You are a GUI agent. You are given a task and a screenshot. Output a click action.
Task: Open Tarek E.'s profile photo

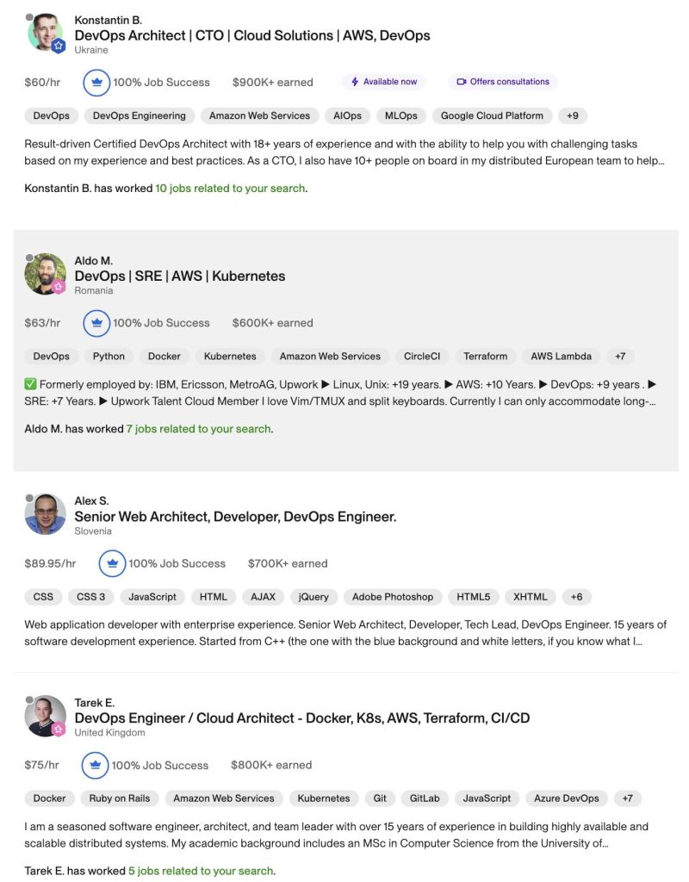point(46,716)
